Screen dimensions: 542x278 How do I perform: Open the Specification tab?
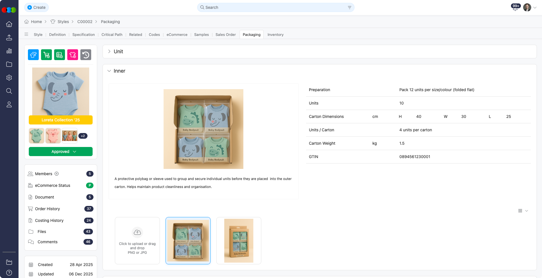[83, 34]
